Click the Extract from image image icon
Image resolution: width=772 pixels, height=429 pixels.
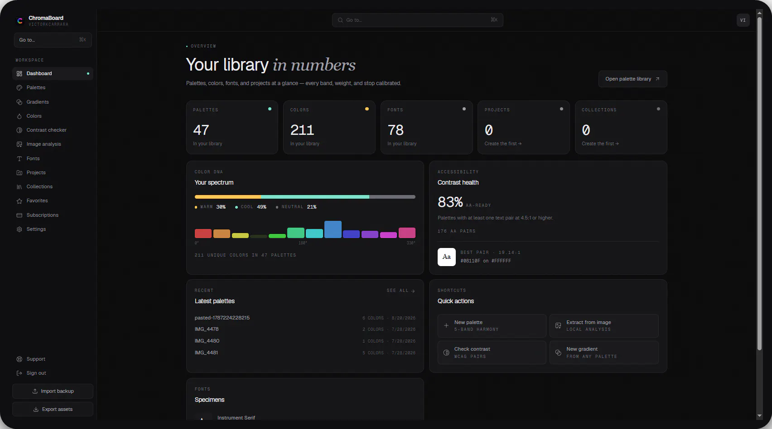pyautogui.click(x=558, y=326)
